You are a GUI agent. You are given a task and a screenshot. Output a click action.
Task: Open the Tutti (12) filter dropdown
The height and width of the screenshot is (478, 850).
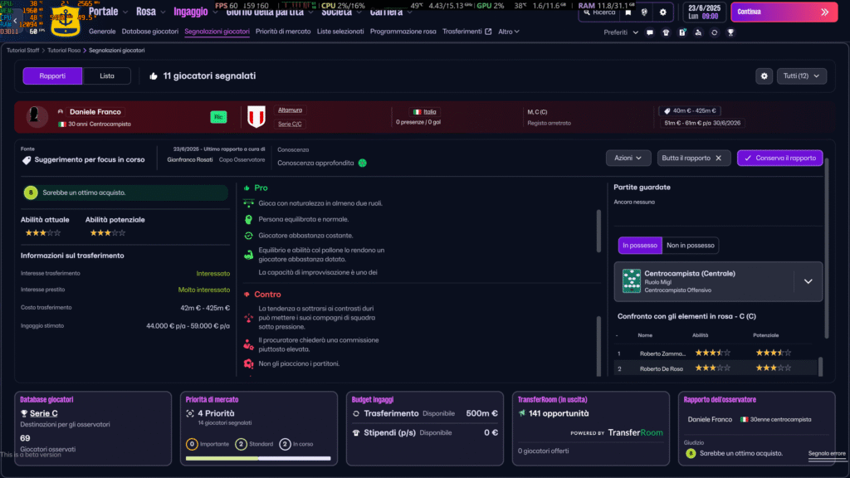tap(802, 76)
